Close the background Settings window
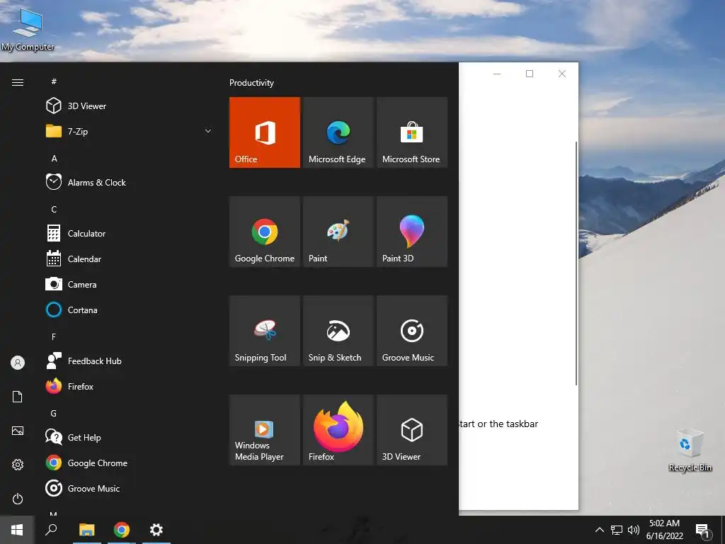725x544 pixels. pos(561,74)
